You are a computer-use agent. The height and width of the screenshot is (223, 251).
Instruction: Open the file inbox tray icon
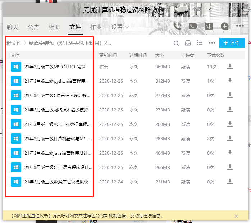pos(188,43)
